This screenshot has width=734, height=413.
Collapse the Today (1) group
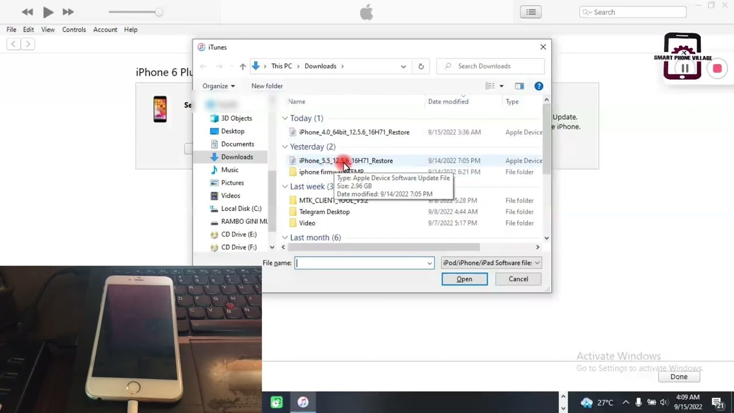tap(285, 118)
